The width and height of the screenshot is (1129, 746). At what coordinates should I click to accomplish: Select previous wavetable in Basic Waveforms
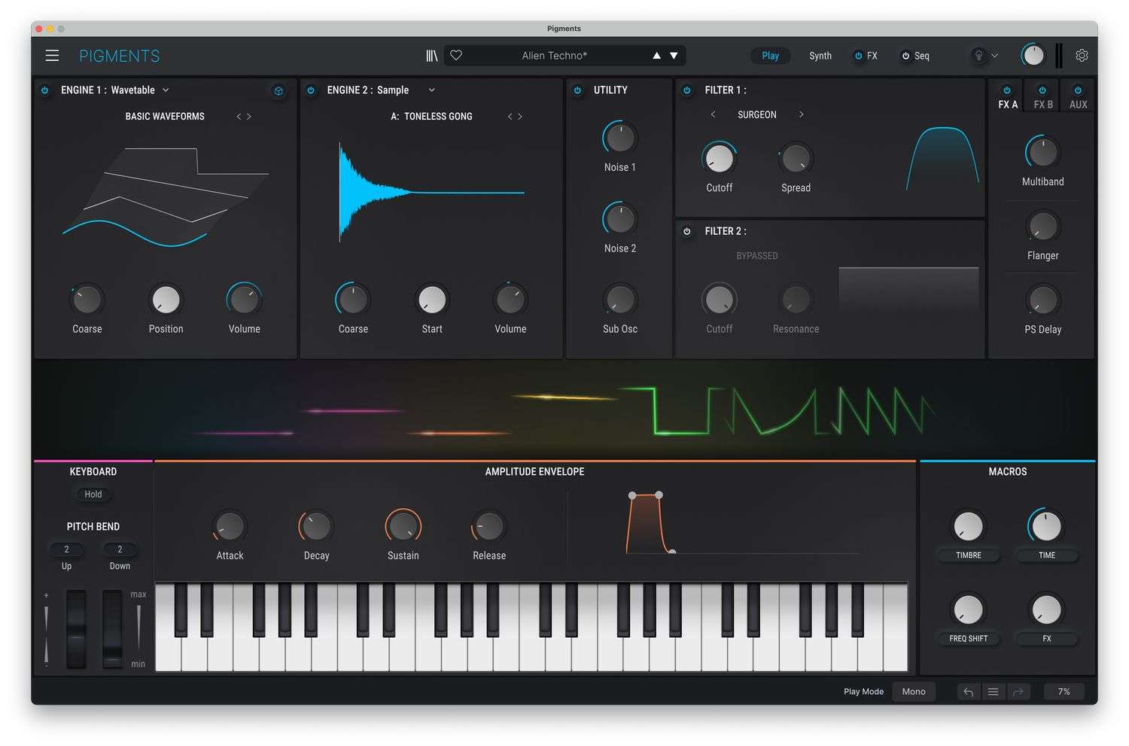[x=239, y=117]
